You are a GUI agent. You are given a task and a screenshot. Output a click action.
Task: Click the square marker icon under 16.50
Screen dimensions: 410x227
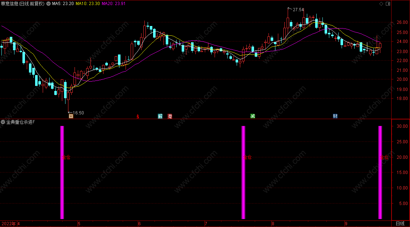pyautogui.click(x=71, y=116)
